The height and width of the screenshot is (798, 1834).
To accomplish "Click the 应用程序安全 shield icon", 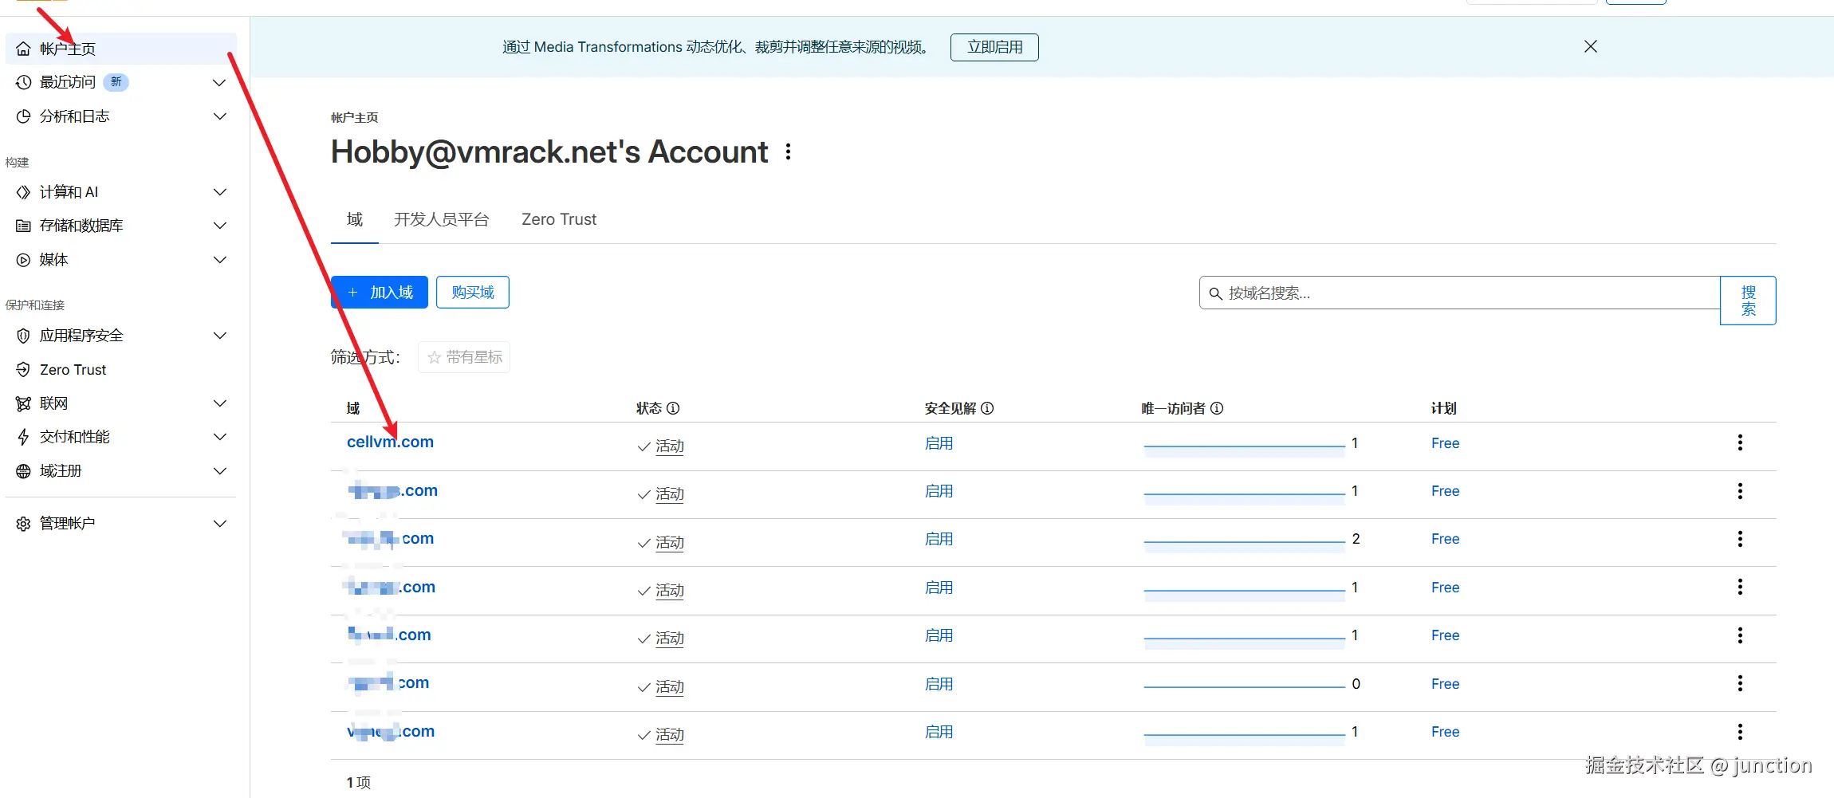I will (23, 336).
